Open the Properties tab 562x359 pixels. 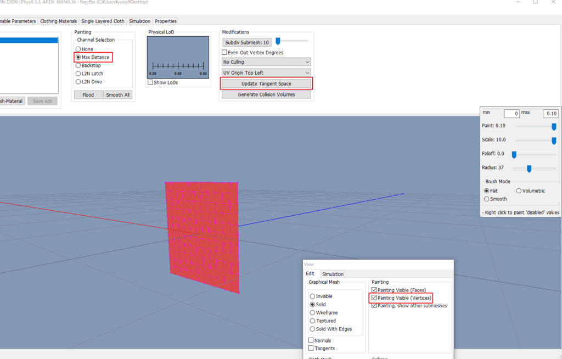(166, 21)
